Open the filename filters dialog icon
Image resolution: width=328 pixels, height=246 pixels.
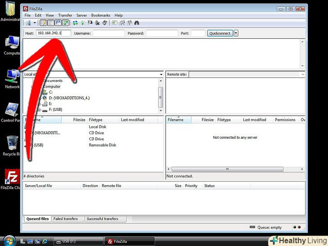pos(115,23)
